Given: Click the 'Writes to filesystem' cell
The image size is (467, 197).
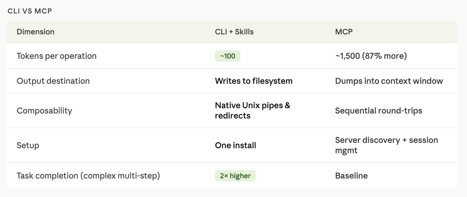Looking at the screenshot, I should click(x=254, y=81).
